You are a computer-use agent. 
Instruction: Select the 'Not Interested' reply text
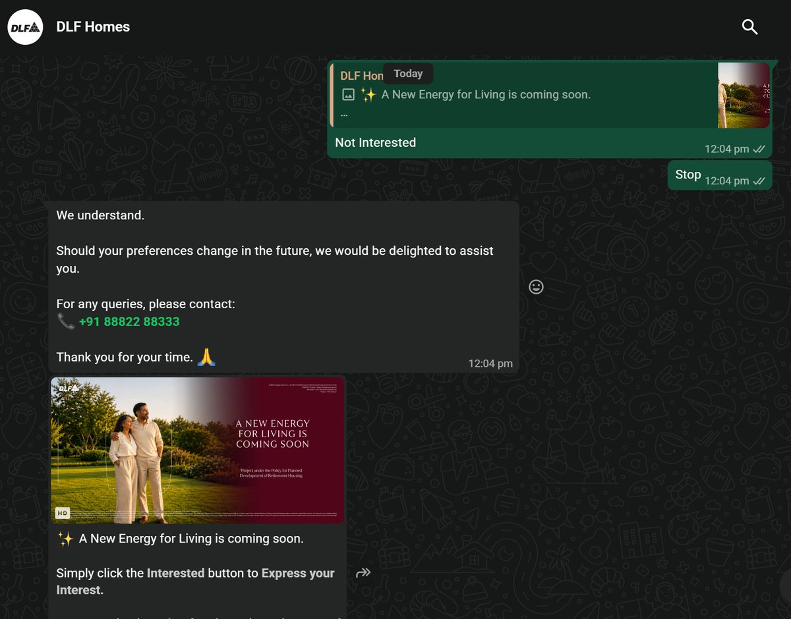pyautogui.click(x=376, y=142)
